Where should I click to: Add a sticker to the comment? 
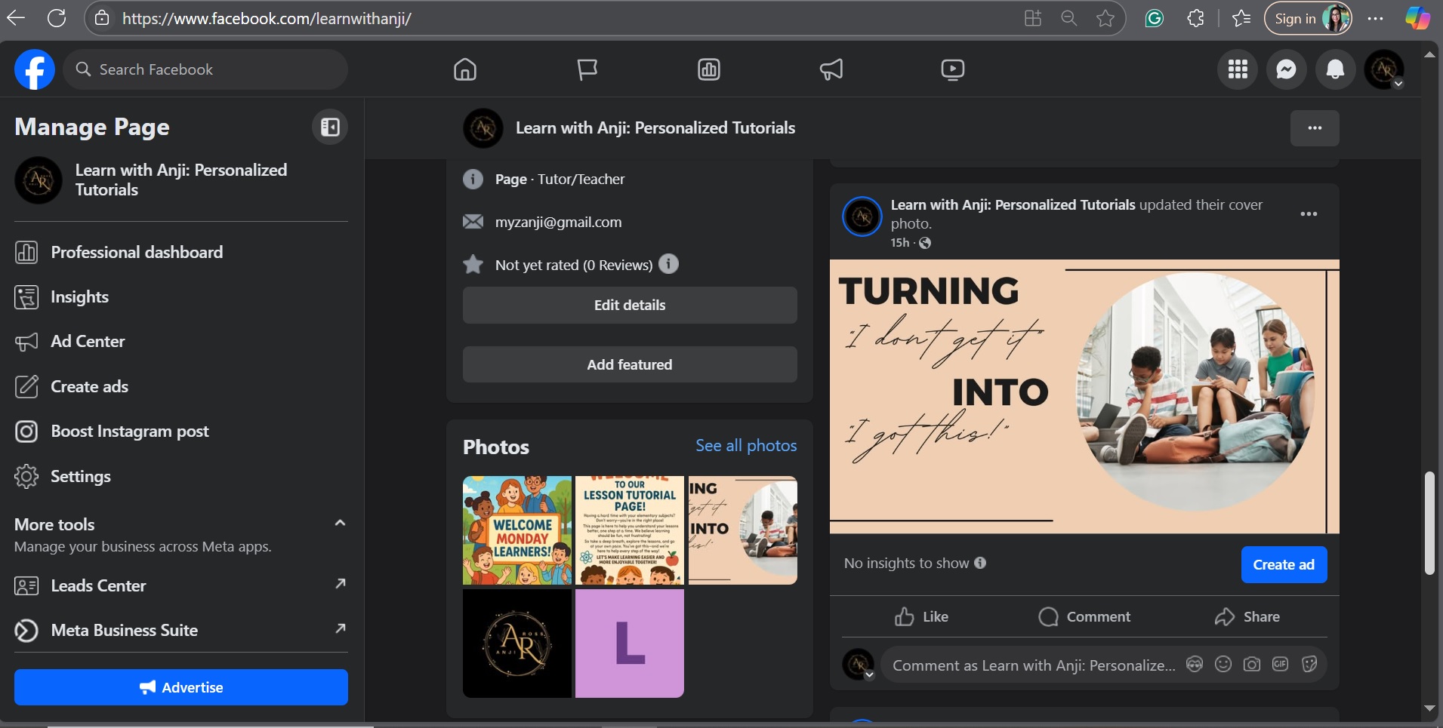(1309, 664)
